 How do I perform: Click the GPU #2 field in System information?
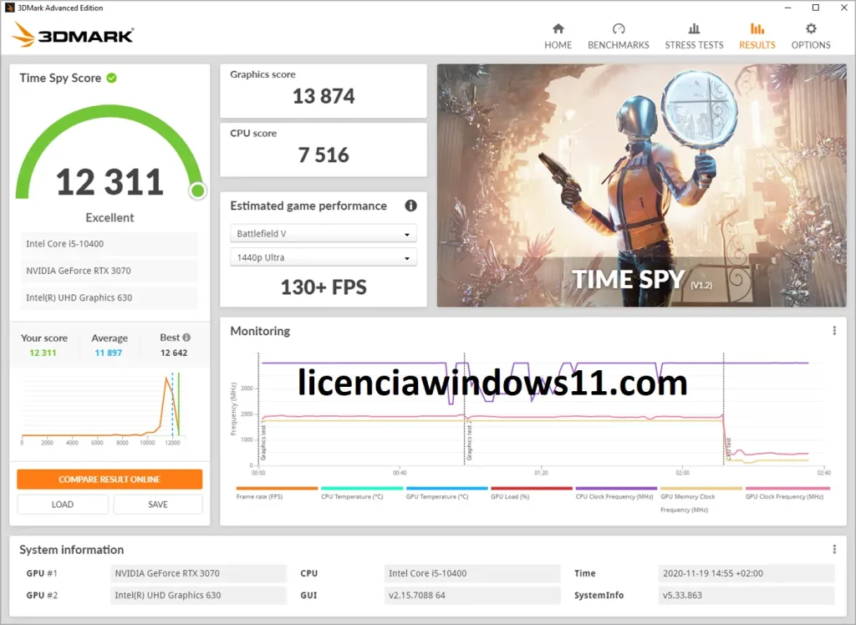[198, 596]
